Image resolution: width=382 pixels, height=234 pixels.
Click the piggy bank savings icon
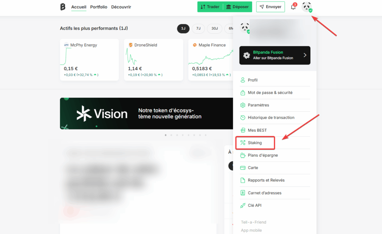pyautogui.click(x=242, y=155)
